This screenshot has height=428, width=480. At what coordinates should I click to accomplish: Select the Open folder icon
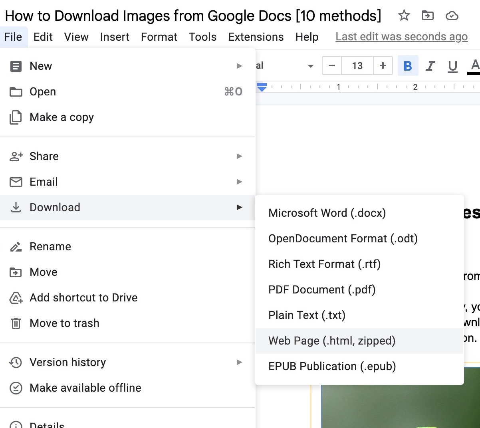pyautogui.click(x=16, y=91)
